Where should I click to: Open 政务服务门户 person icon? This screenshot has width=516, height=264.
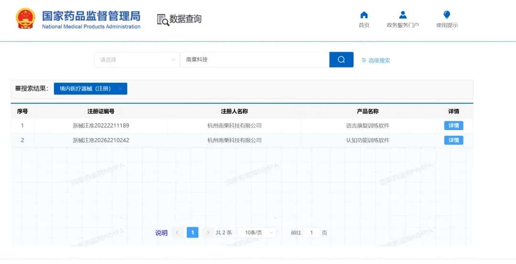[x=403, y=15]
